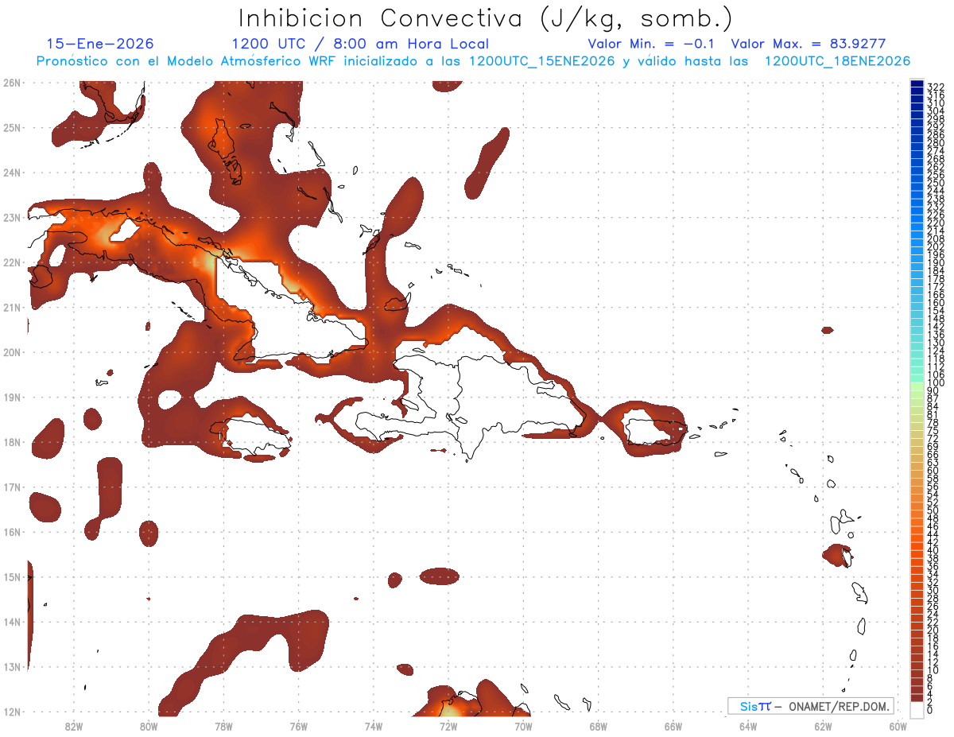Click the colorbar value label 20
954x737 pixels.
tap(933, 630)
